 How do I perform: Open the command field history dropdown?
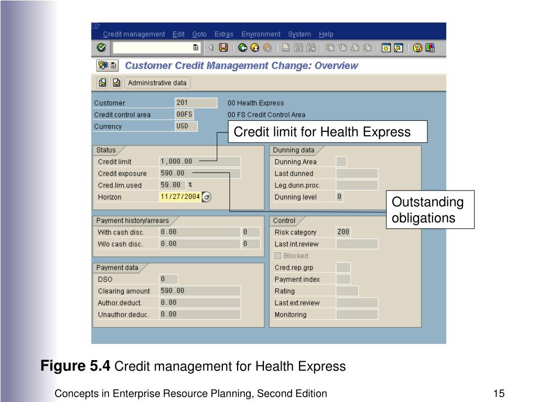[x=196, y=48]
